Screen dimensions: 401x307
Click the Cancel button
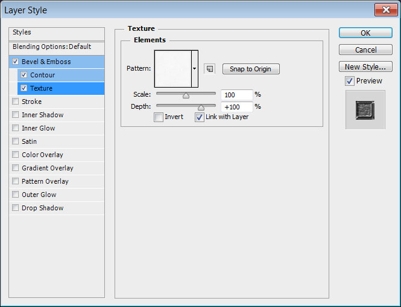click(x=365, y=50)
